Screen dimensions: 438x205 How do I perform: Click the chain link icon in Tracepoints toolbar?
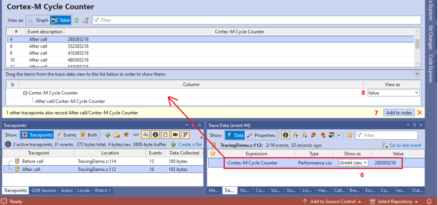135,135
